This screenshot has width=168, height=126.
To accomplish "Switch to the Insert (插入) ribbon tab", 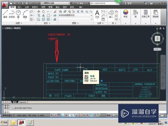I will (19, 7).
